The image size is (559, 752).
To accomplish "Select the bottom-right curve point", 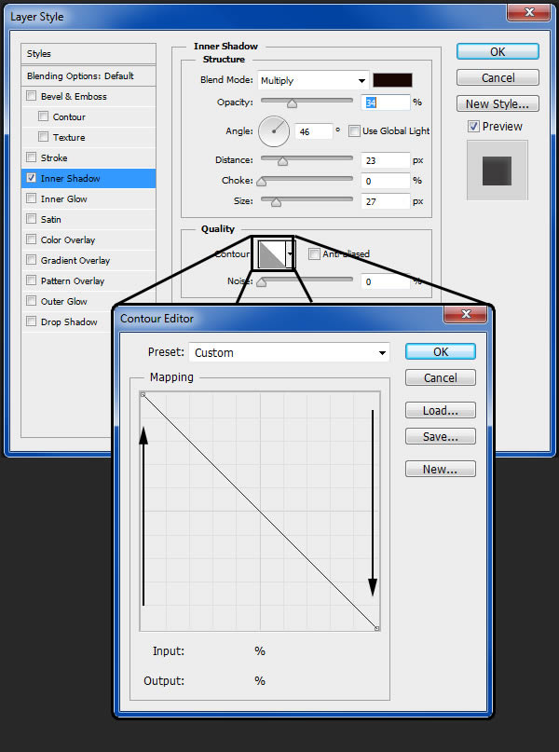I will click(x=376, y=628).
